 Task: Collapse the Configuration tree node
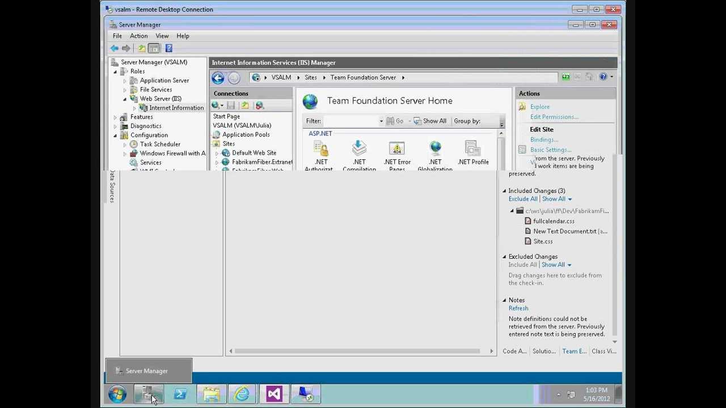coord(116,135)
